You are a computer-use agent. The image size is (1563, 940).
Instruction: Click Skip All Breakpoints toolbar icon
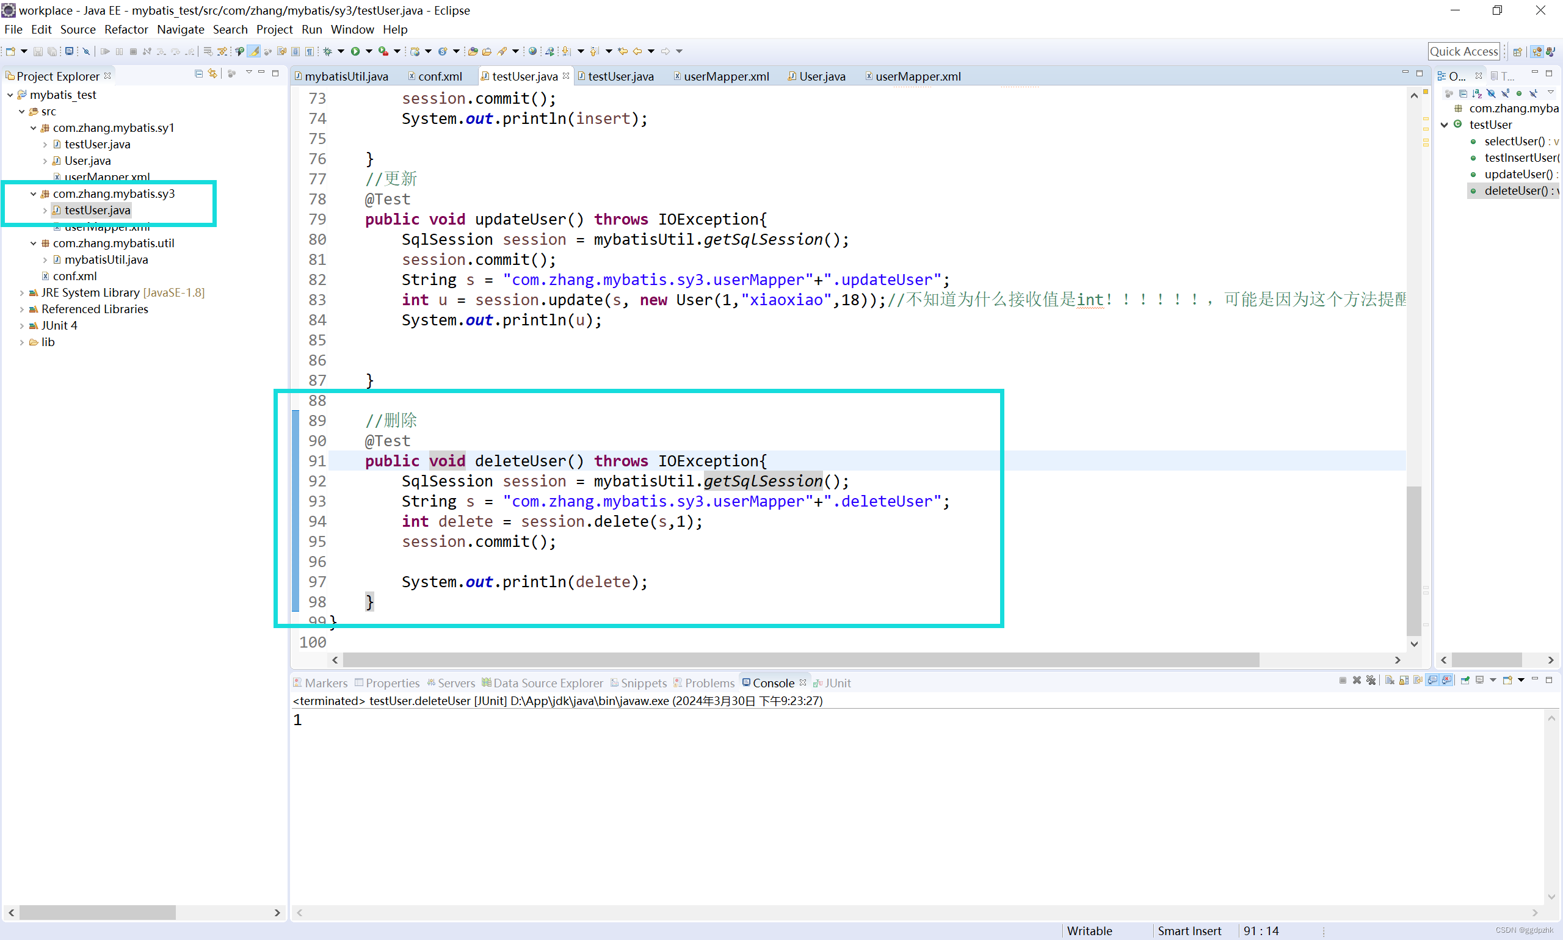86,51
